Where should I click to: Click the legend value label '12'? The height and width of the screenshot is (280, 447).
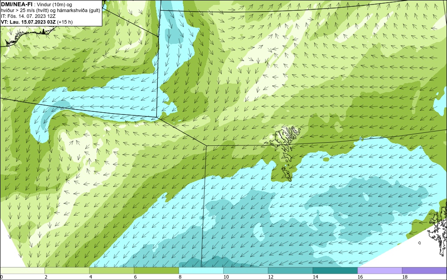pyautogui.click(x=270, y=277)
